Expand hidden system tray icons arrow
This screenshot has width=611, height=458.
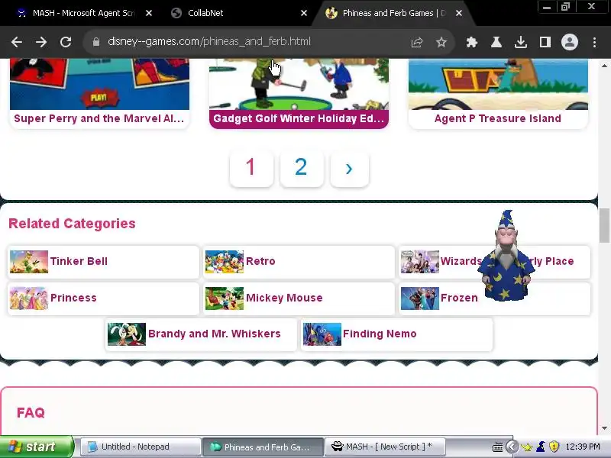(x=512, y=447)
